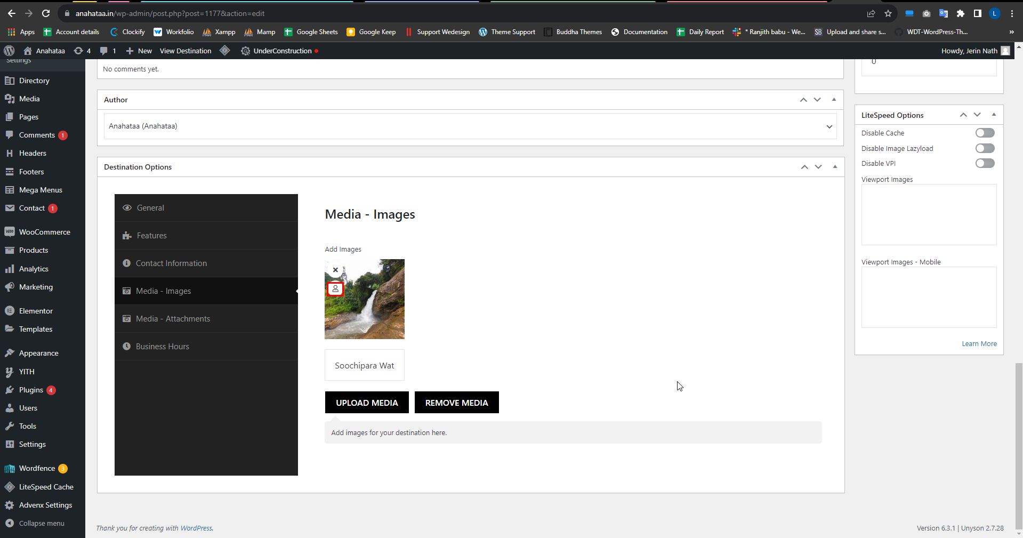Toggle Disable VPI switch
Screen dimensions: 1023x538
point(985,163)
